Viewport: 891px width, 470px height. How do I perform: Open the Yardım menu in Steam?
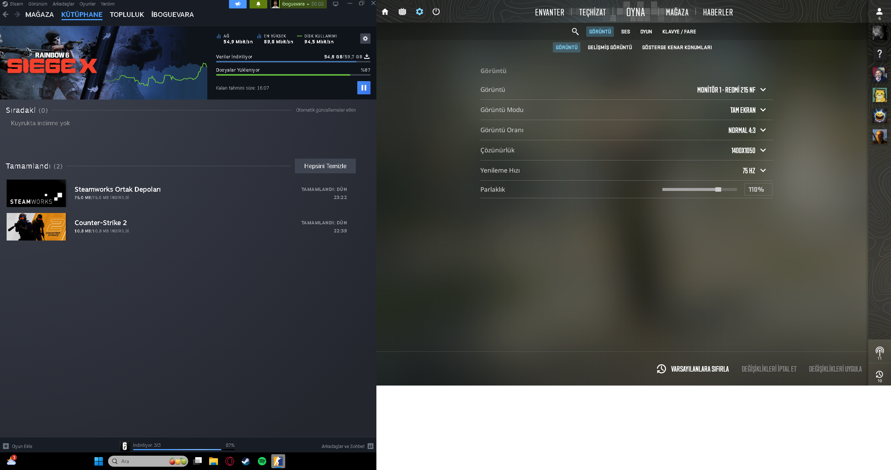(108, 4)
